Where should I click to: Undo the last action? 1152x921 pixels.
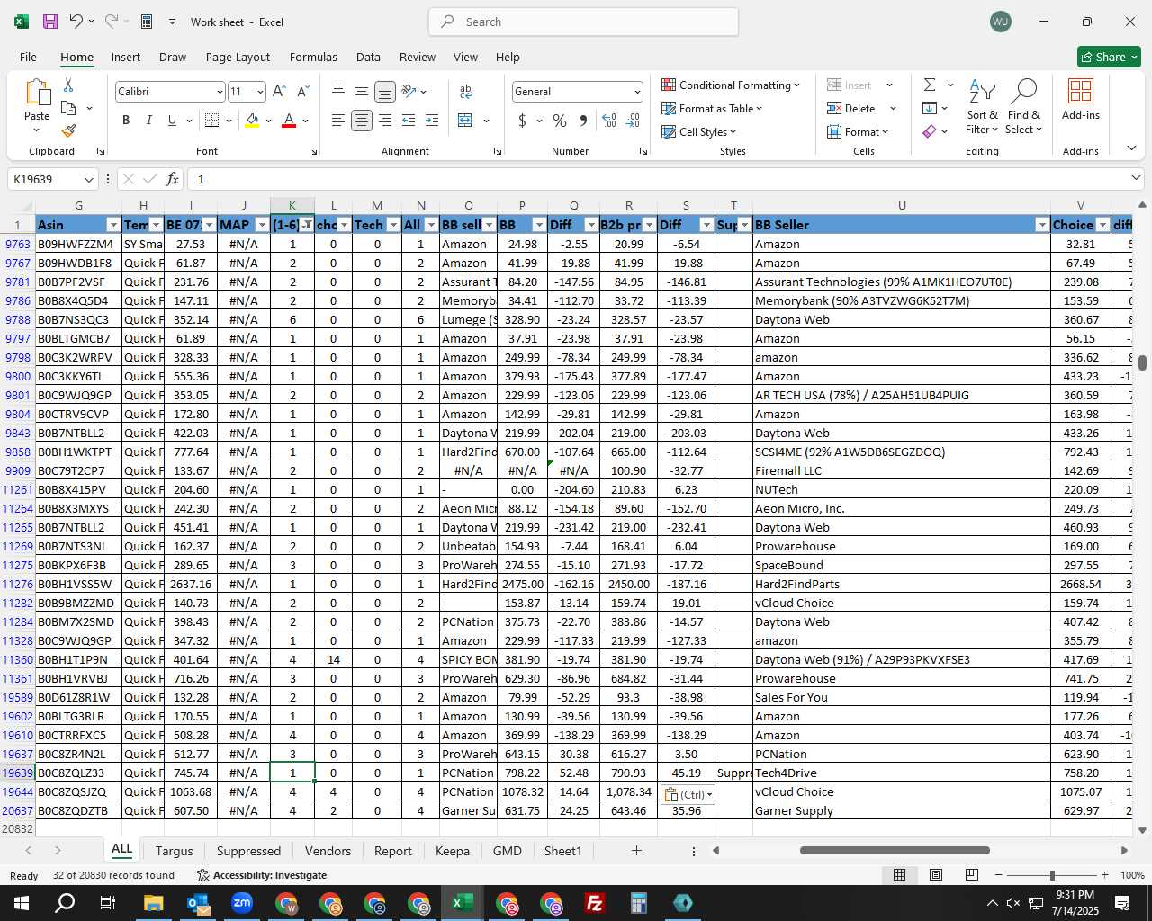point(76,22)
